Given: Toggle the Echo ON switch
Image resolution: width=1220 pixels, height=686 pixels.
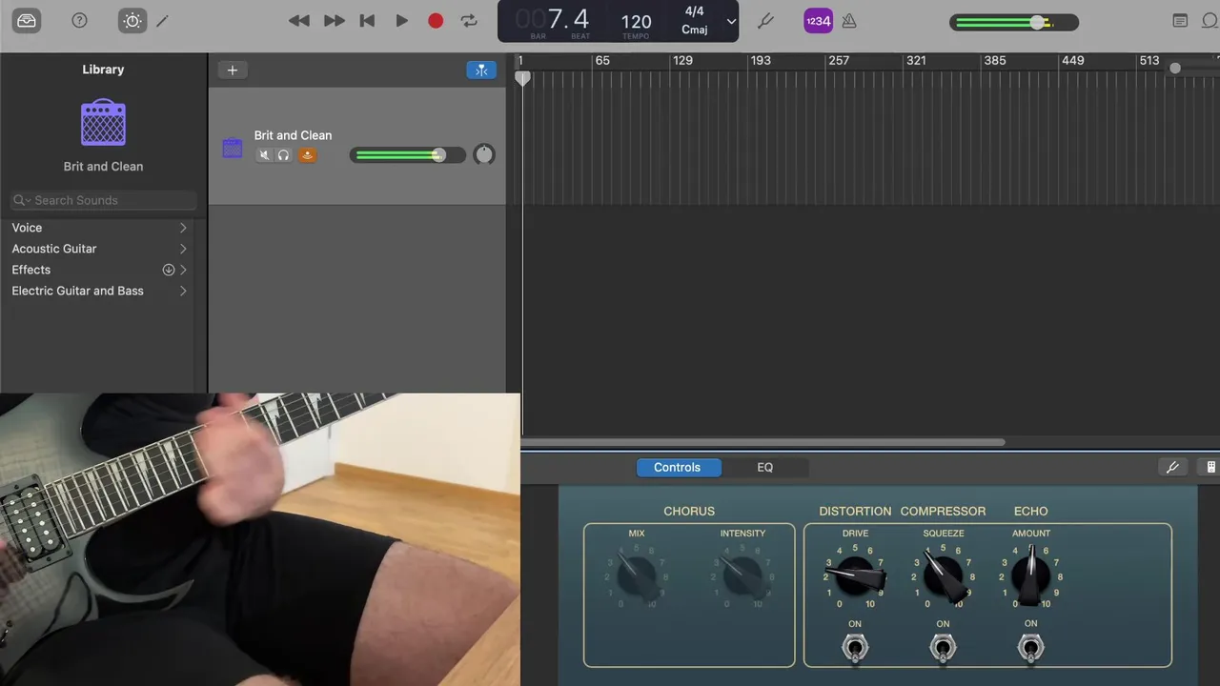Looking at the screenshot, I should click(x=1030, y=649).
